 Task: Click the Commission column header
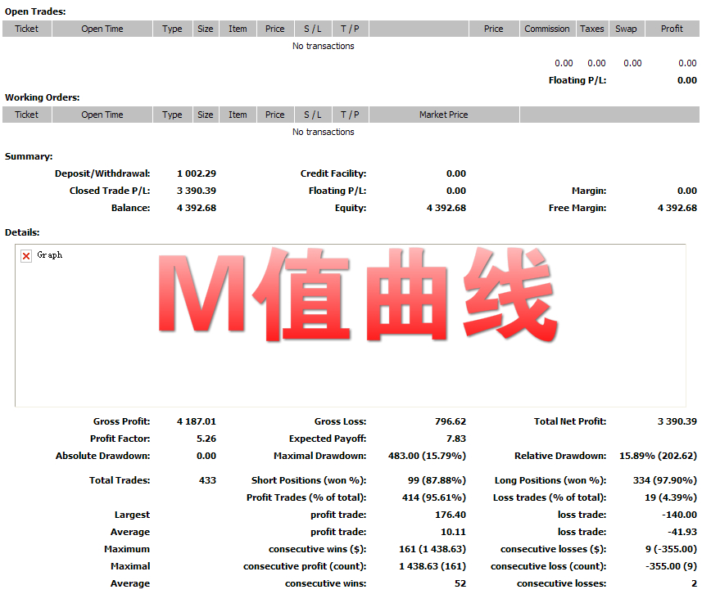(x=547, y=28)
